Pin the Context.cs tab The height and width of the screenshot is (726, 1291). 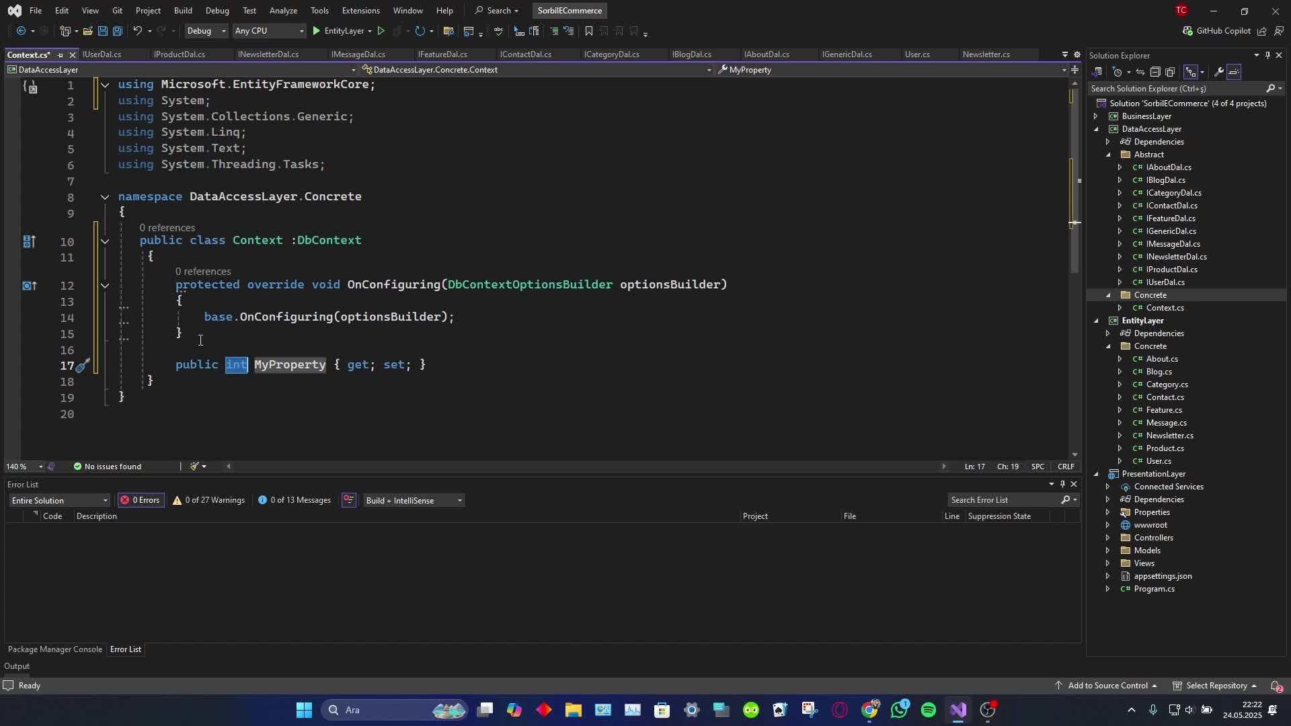point(60,55)
